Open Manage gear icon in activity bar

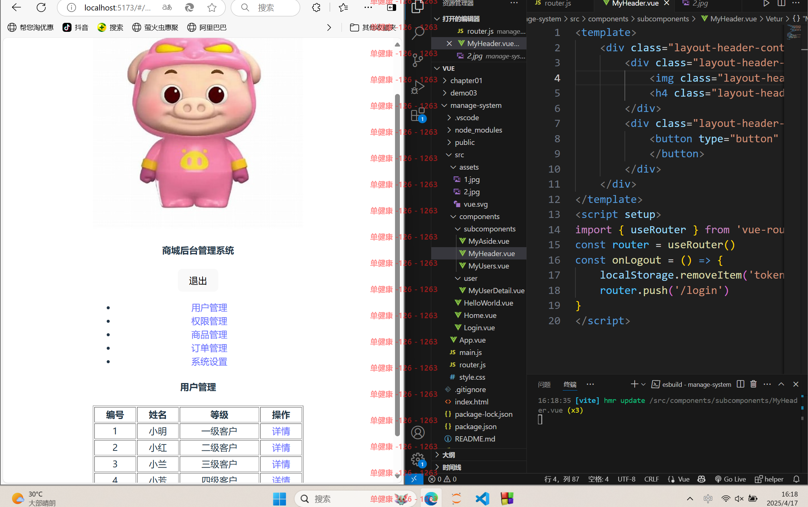coord(417,459)
